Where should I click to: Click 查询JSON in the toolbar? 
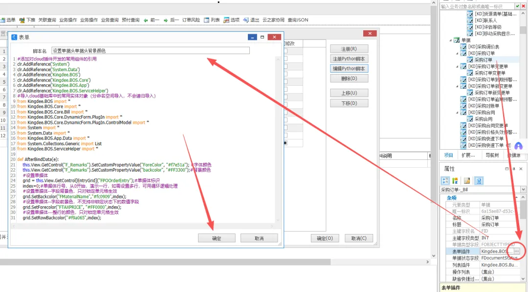click(298, 20)
